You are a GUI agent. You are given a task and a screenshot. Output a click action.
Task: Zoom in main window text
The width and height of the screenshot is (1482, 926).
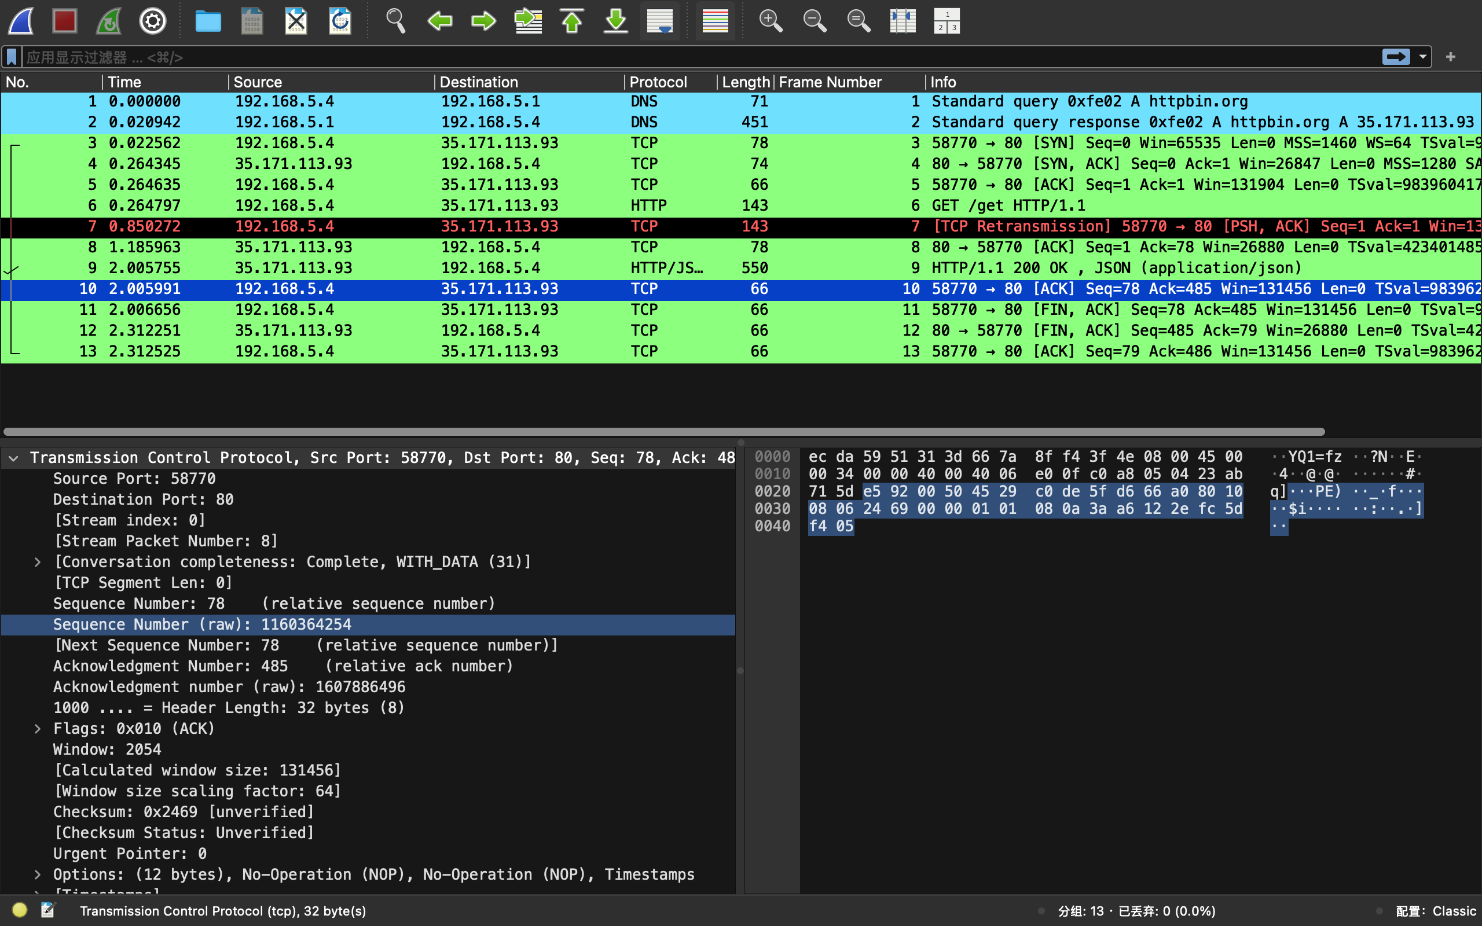(771, 21)
